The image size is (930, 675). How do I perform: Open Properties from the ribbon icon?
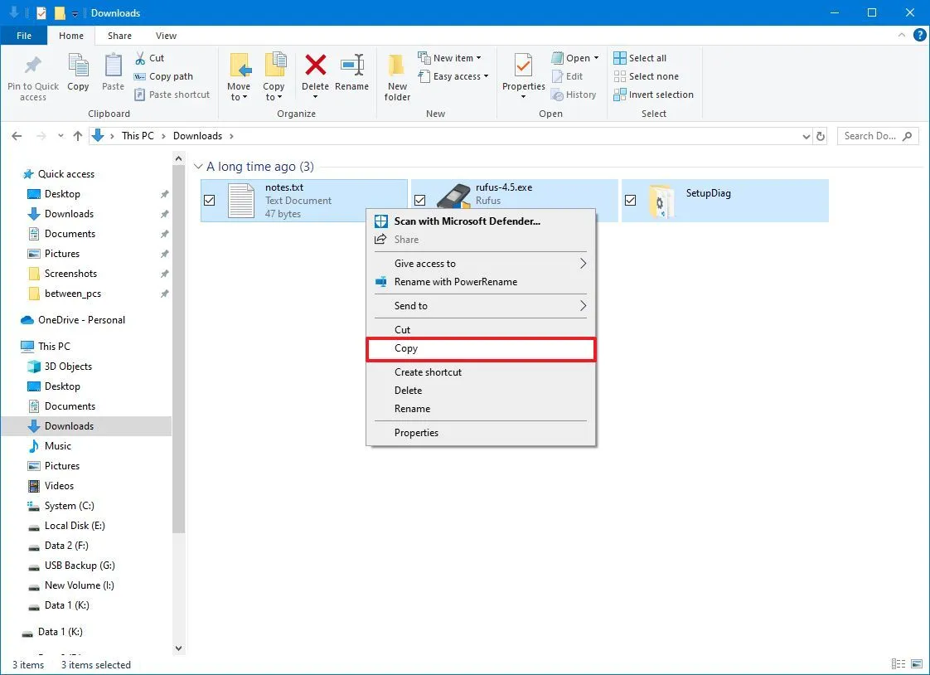click(522, 75)
